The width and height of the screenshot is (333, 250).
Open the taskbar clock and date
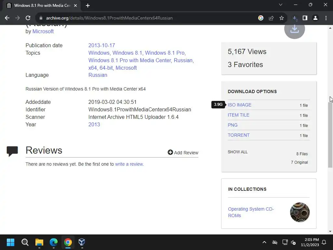click(x=310, y=242)
